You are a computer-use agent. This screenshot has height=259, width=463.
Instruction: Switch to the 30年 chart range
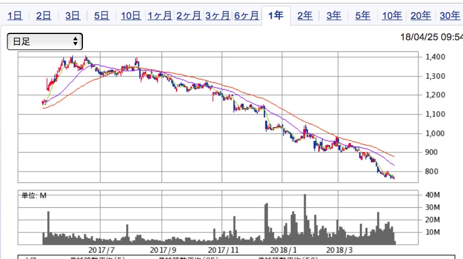(449, 16)
